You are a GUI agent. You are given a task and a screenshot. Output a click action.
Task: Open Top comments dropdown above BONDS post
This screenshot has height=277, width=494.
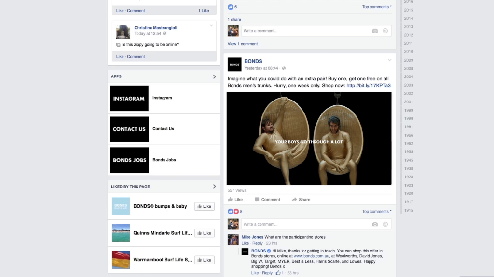[376, 7]
